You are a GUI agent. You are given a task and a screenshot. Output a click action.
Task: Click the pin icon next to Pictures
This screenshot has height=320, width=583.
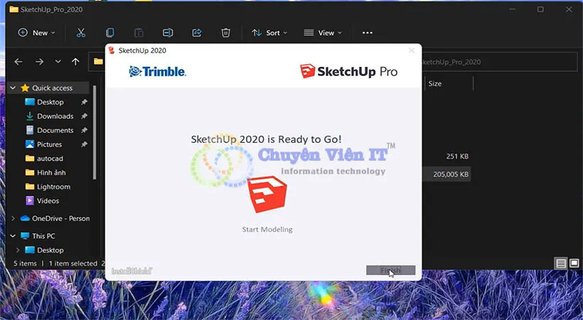(x=85, y=144)
